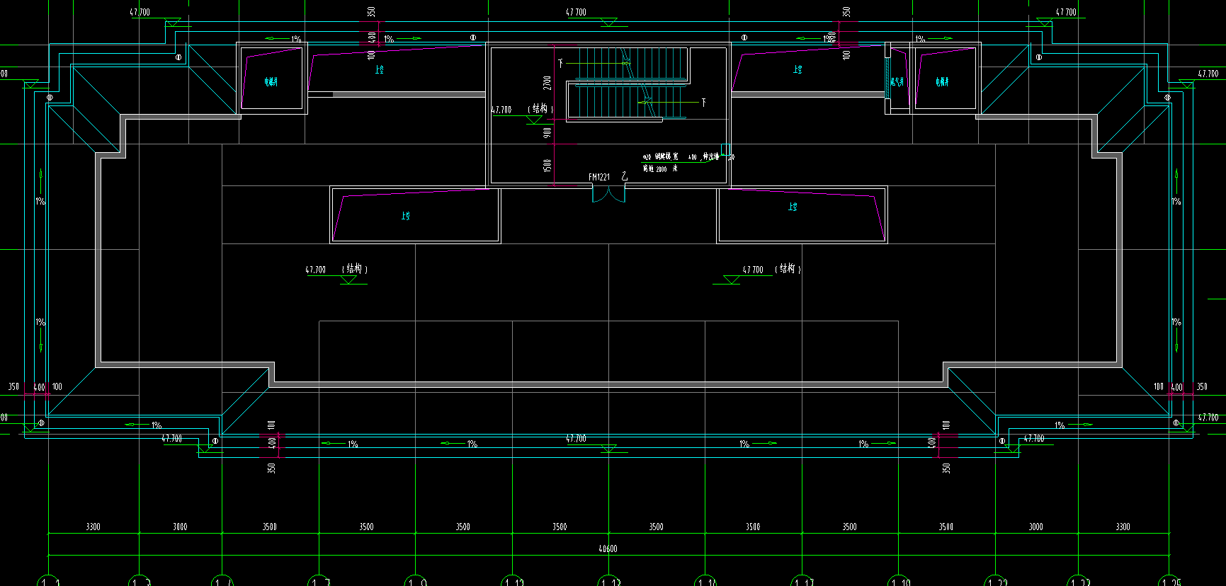The width and height of the screenshot is (1226, 586).
Task: Select the 2700 dimension beside the staircase
Action: 547,82
